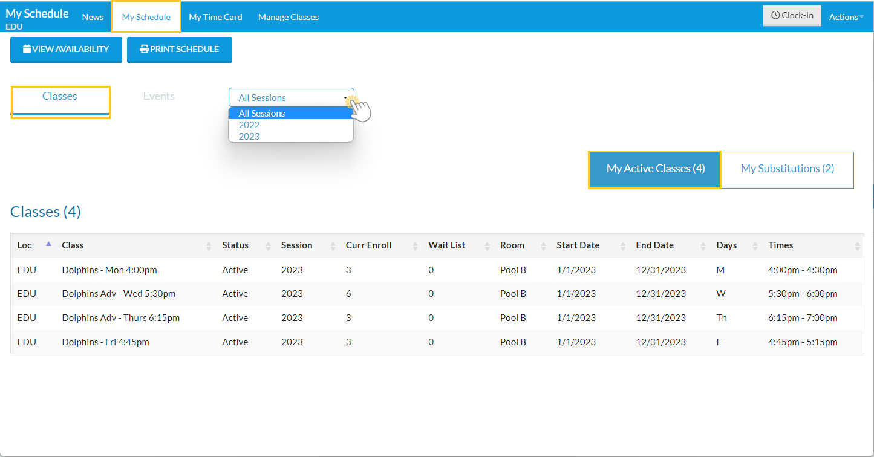The image size is (874, 457).
Task: Click 'Dolphins Adv - Thurs 6:15pm' class
Action: (121, 318)
